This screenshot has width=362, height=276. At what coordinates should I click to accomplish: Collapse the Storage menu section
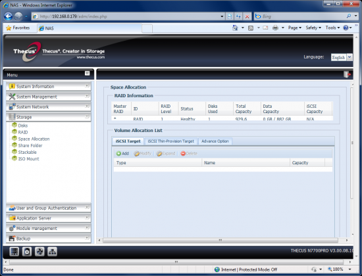click(49, 117)
